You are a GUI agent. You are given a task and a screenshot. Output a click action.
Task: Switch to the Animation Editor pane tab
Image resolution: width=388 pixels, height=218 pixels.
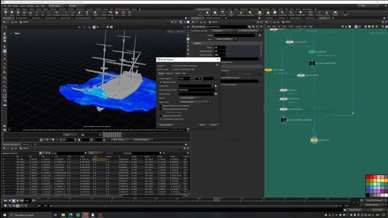[22, 18]
